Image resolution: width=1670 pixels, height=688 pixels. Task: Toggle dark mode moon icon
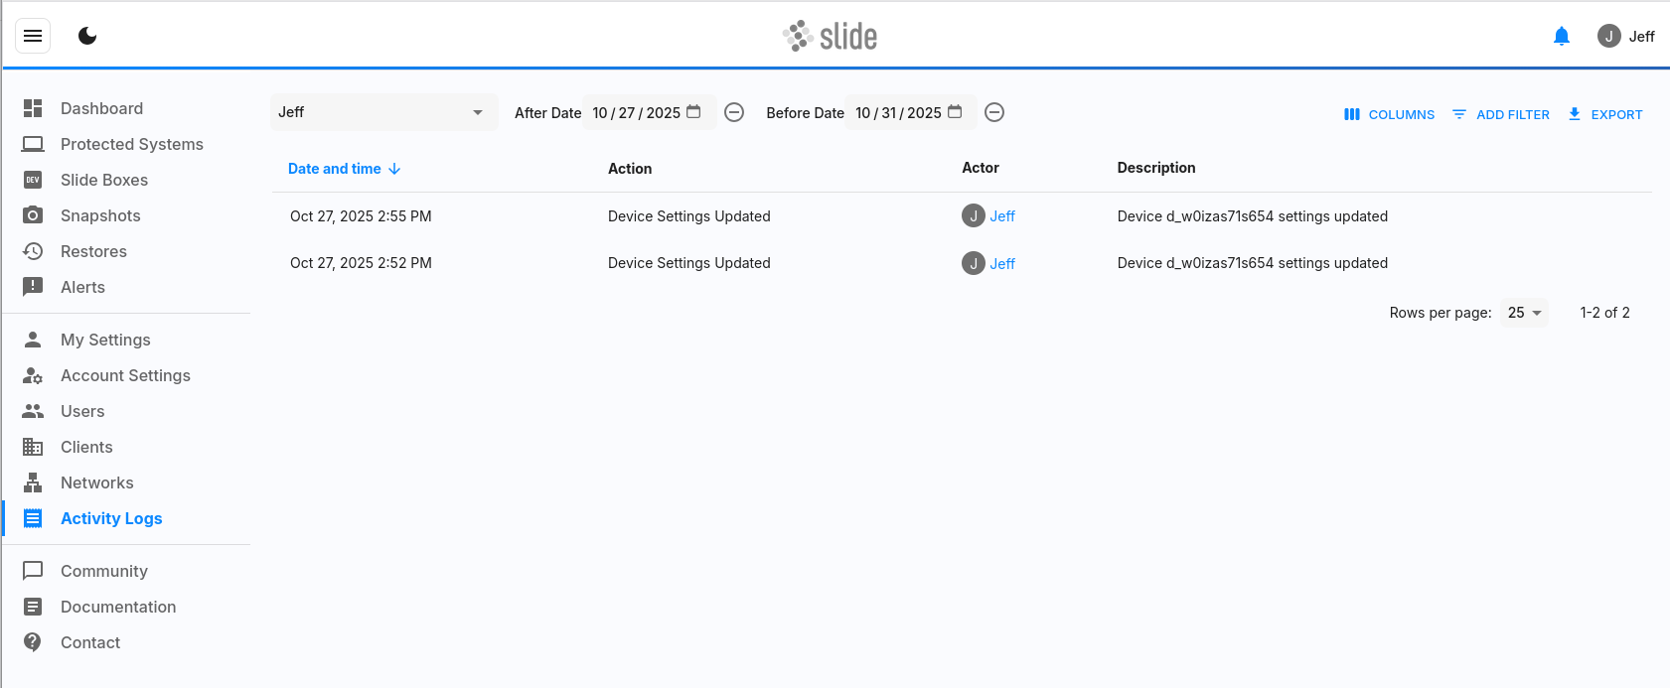coord(87,37)
